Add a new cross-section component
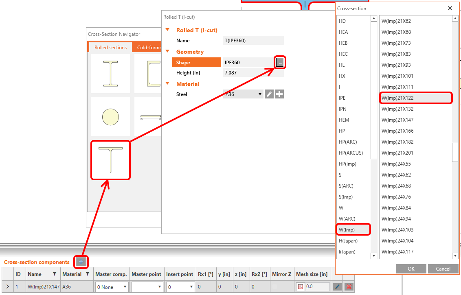The width and height of the screenshot is (461, 295). [x=81, y=262]
